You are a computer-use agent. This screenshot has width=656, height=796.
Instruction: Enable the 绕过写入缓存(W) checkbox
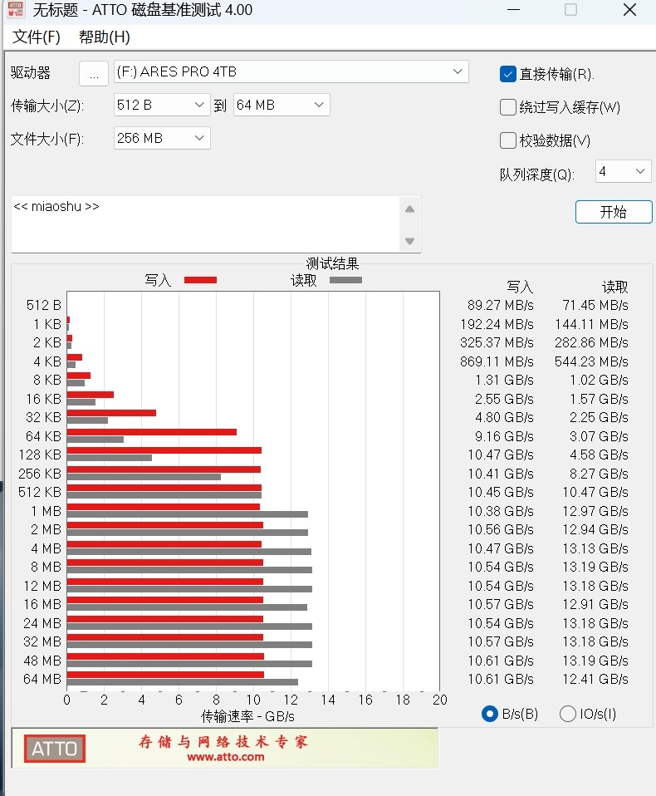(x=508, y=107)
